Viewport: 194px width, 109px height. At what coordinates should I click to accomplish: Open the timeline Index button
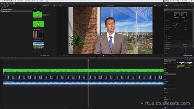point(4,58)
